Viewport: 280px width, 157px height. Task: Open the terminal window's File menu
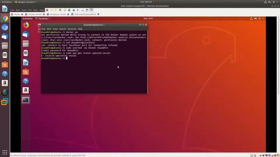pyautogui.click(x=44, y=29)
